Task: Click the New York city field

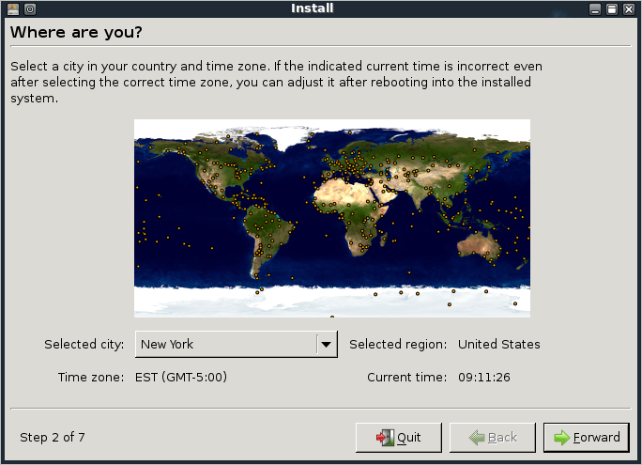Action: tap(225, 345)
